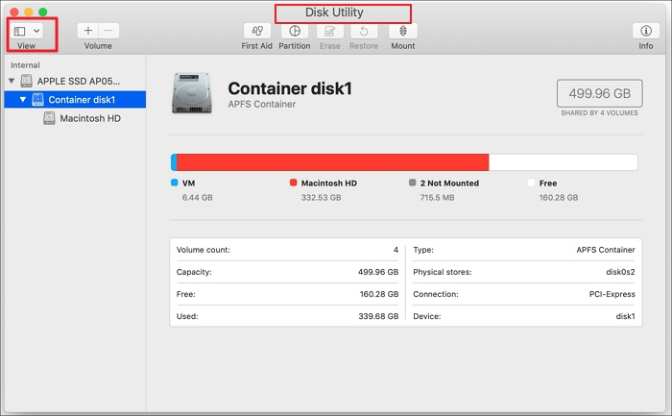The height and width of the screenshot is (416, 672).
Task: Click the Used value 339.68 GB
Action: tap(378, 316)
